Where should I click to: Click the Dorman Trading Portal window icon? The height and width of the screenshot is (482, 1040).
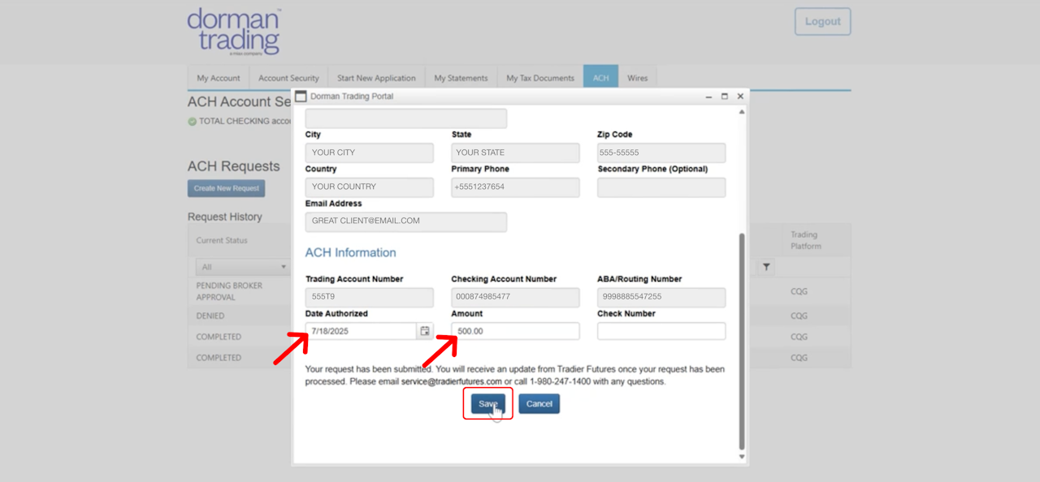coord(301,96)
